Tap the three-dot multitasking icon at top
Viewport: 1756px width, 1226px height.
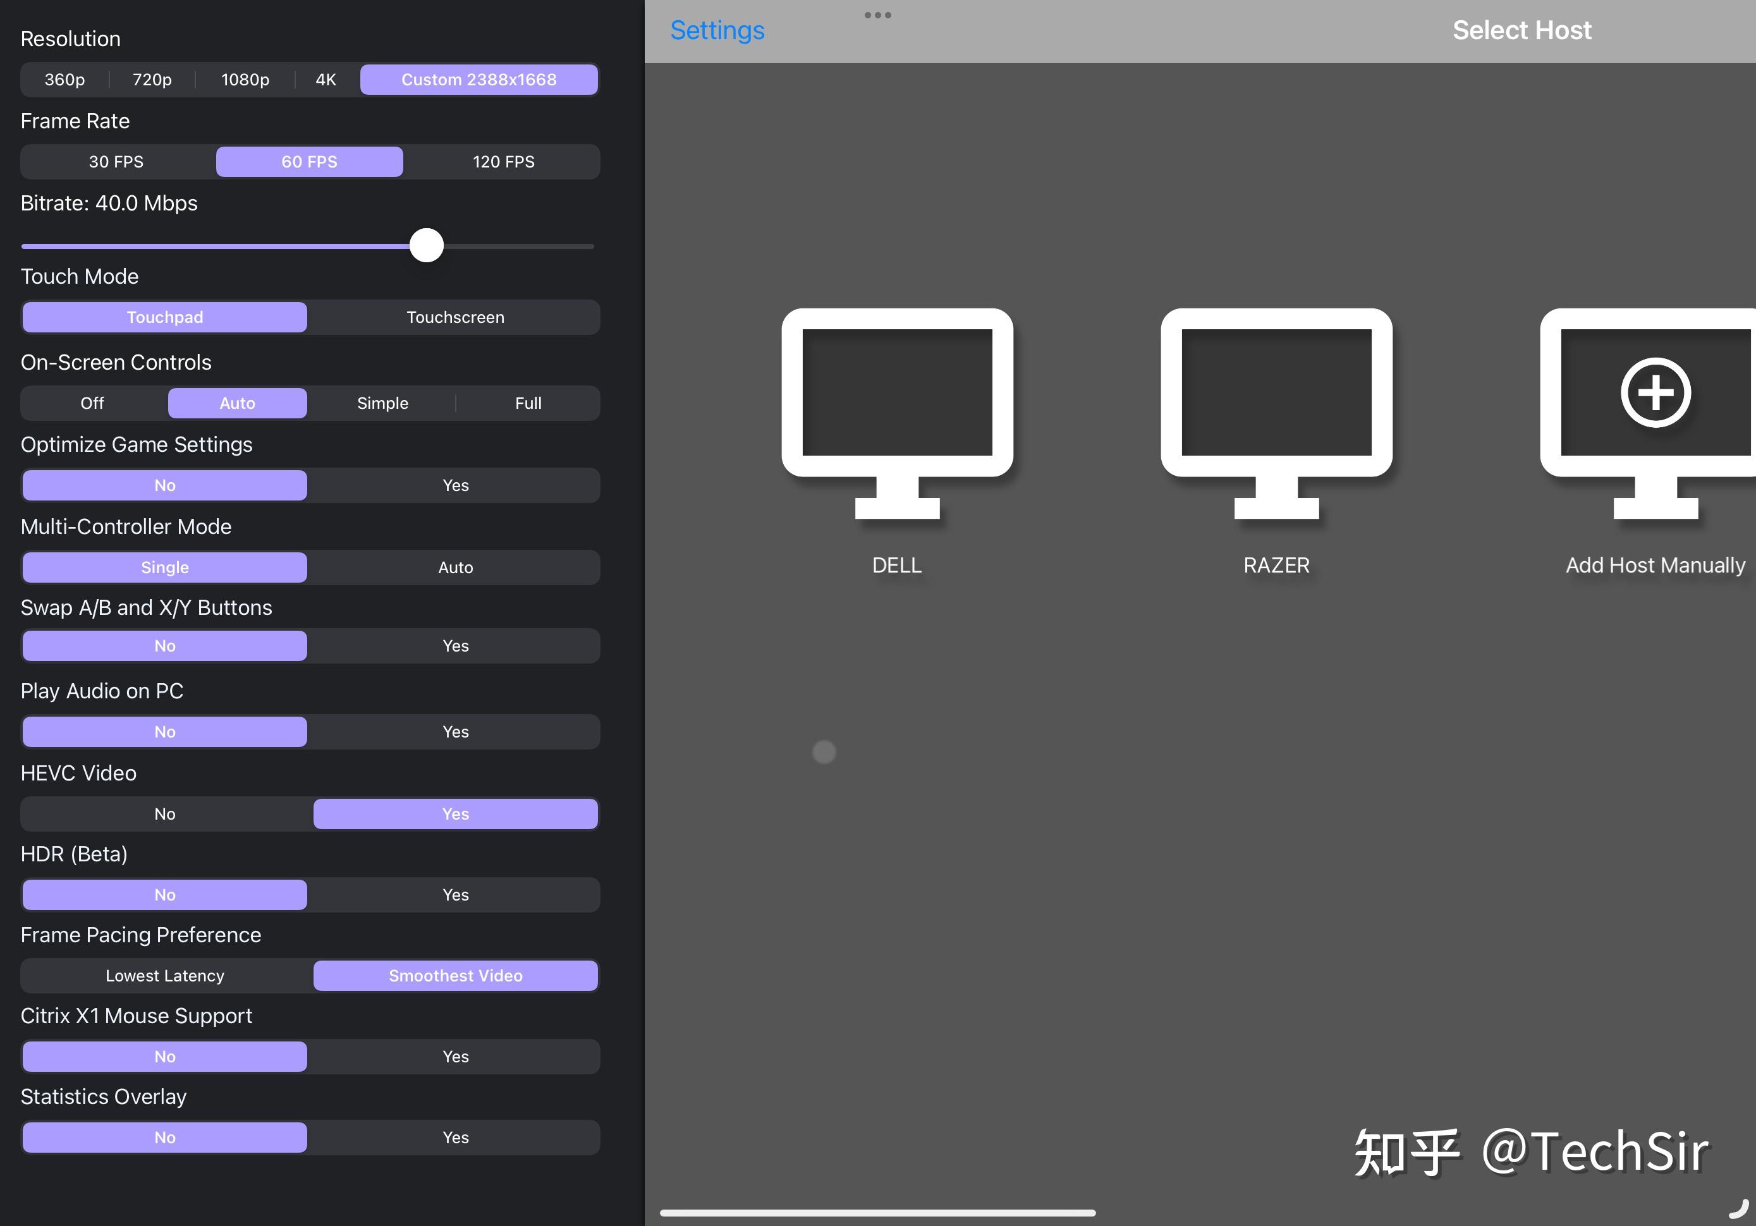[x=878, y=15]
